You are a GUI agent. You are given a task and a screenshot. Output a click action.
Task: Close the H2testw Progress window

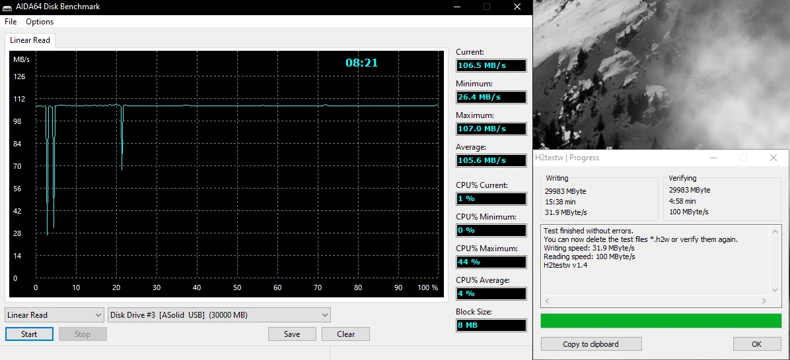click(773, 158)
